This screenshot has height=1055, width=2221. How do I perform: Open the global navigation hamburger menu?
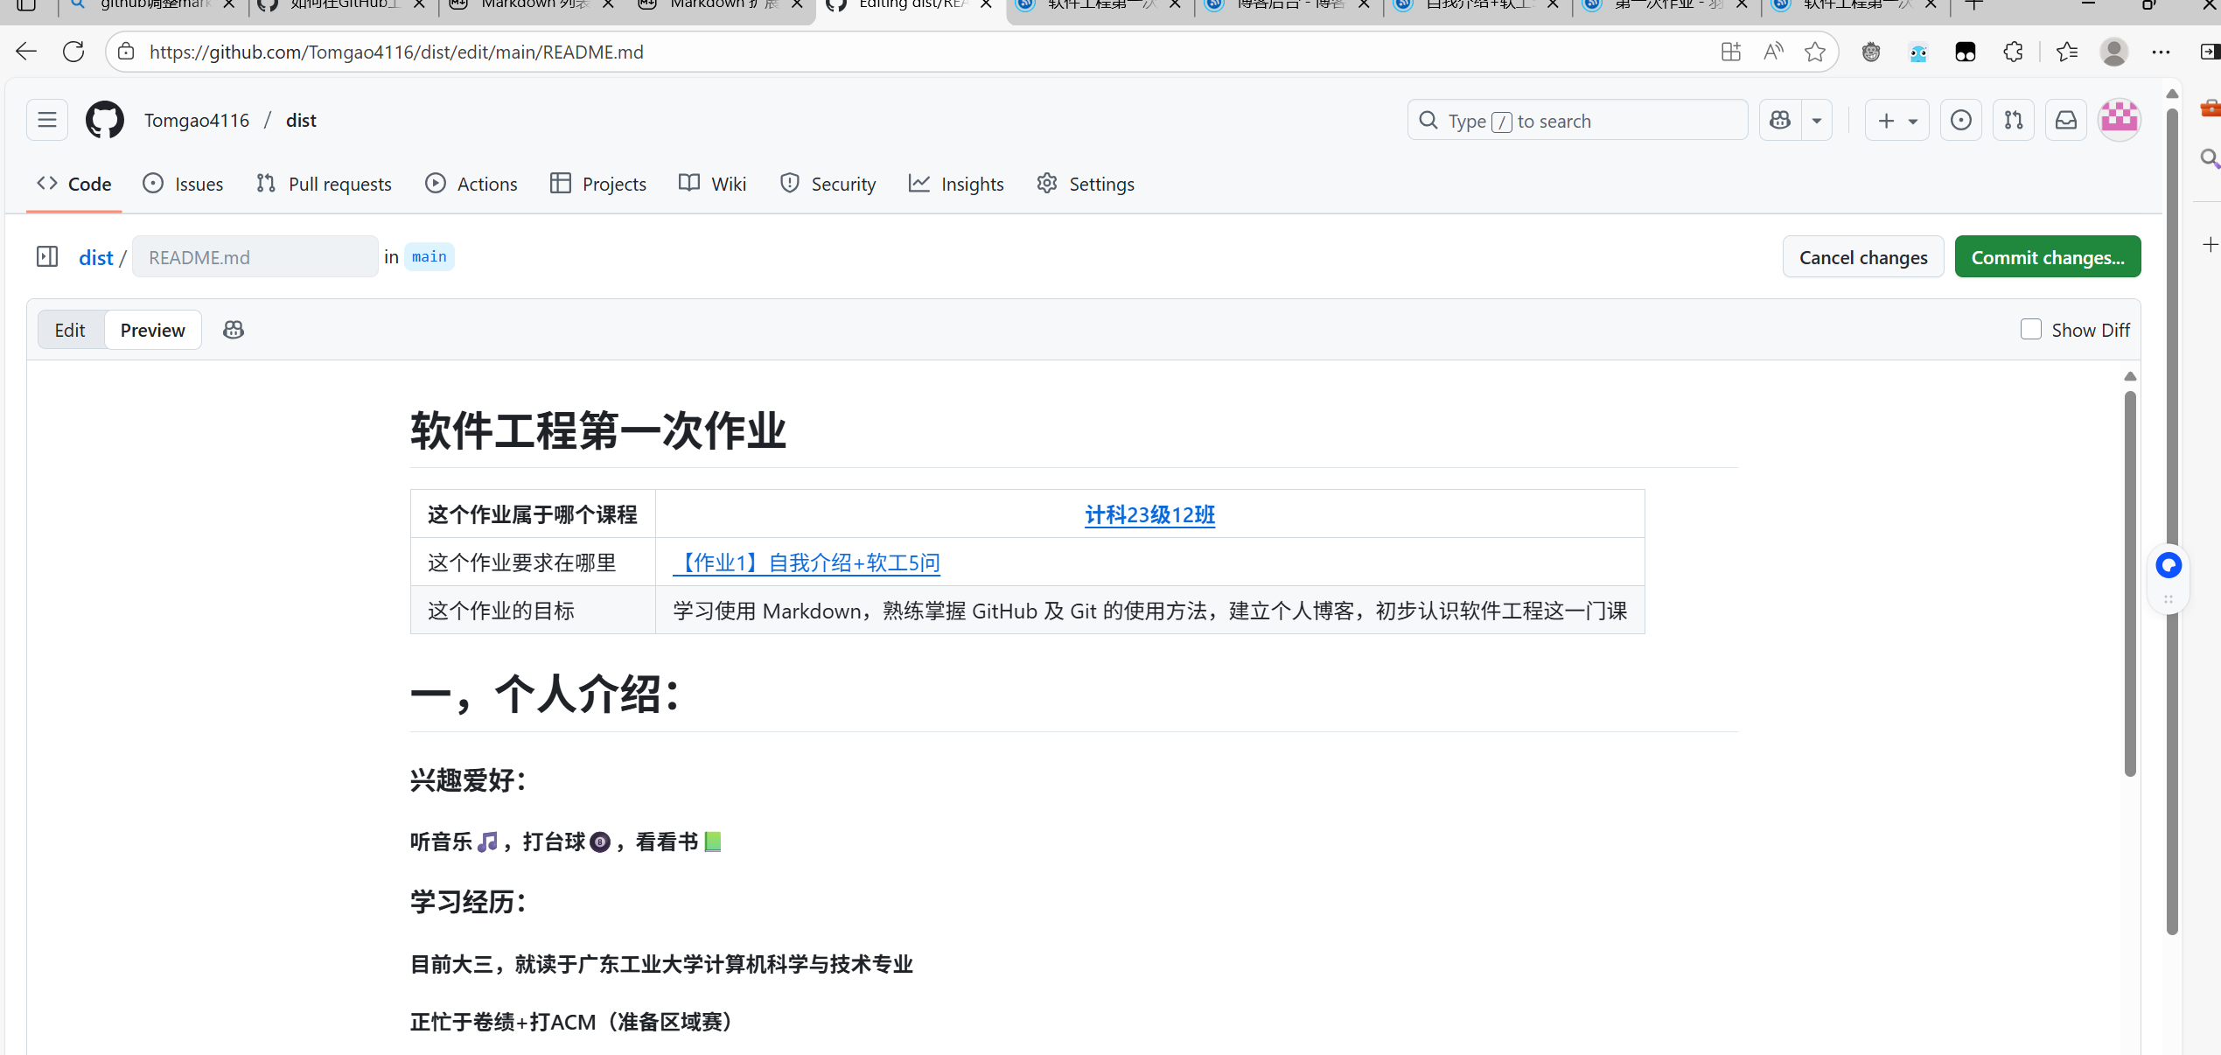point(46,120)
